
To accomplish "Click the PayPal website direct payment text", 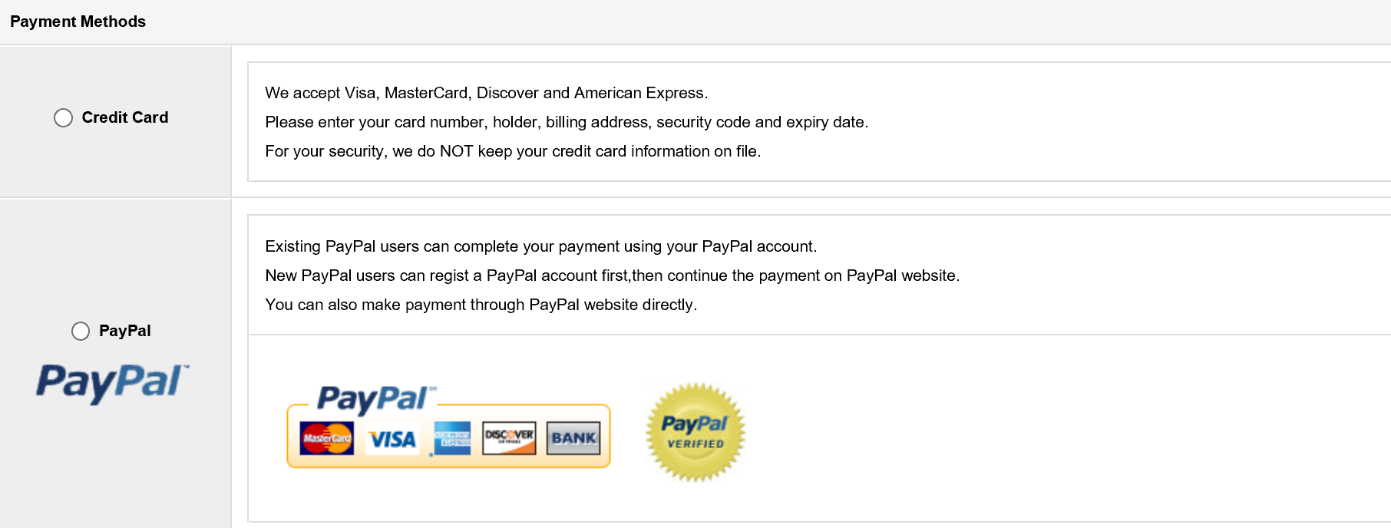I will click(481, 305).
